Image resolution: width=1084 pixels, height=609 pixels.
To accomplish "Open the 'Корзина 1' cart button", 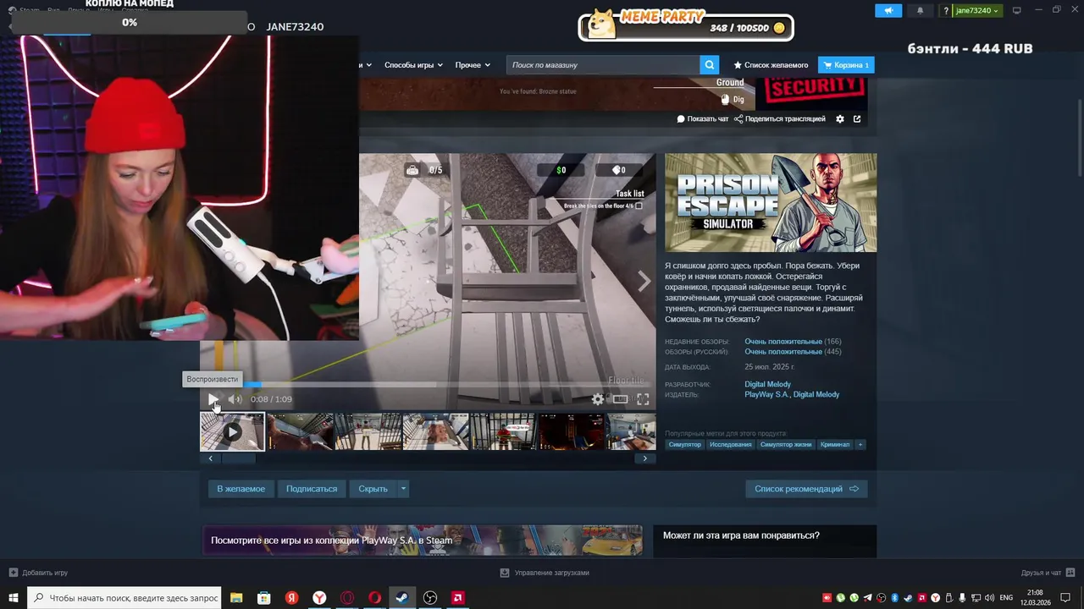I will (846, 65).
